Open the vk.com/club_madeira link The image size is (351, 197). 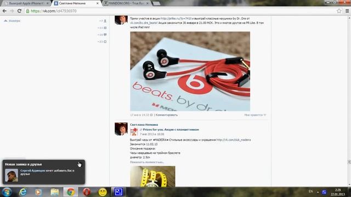point(234,140)
